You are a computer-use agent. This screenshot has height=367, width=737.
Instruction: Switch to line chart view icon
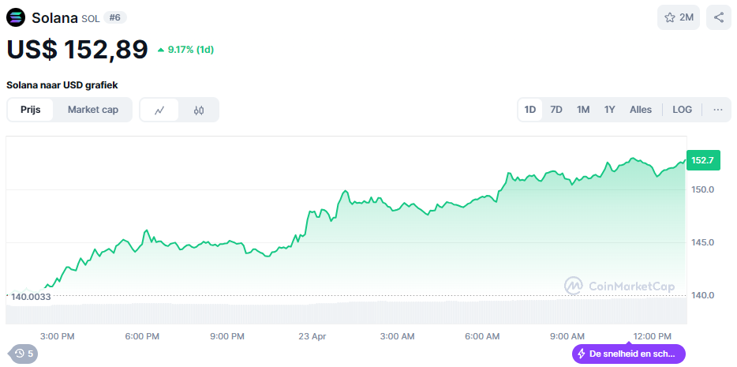(x=160, y=110)
